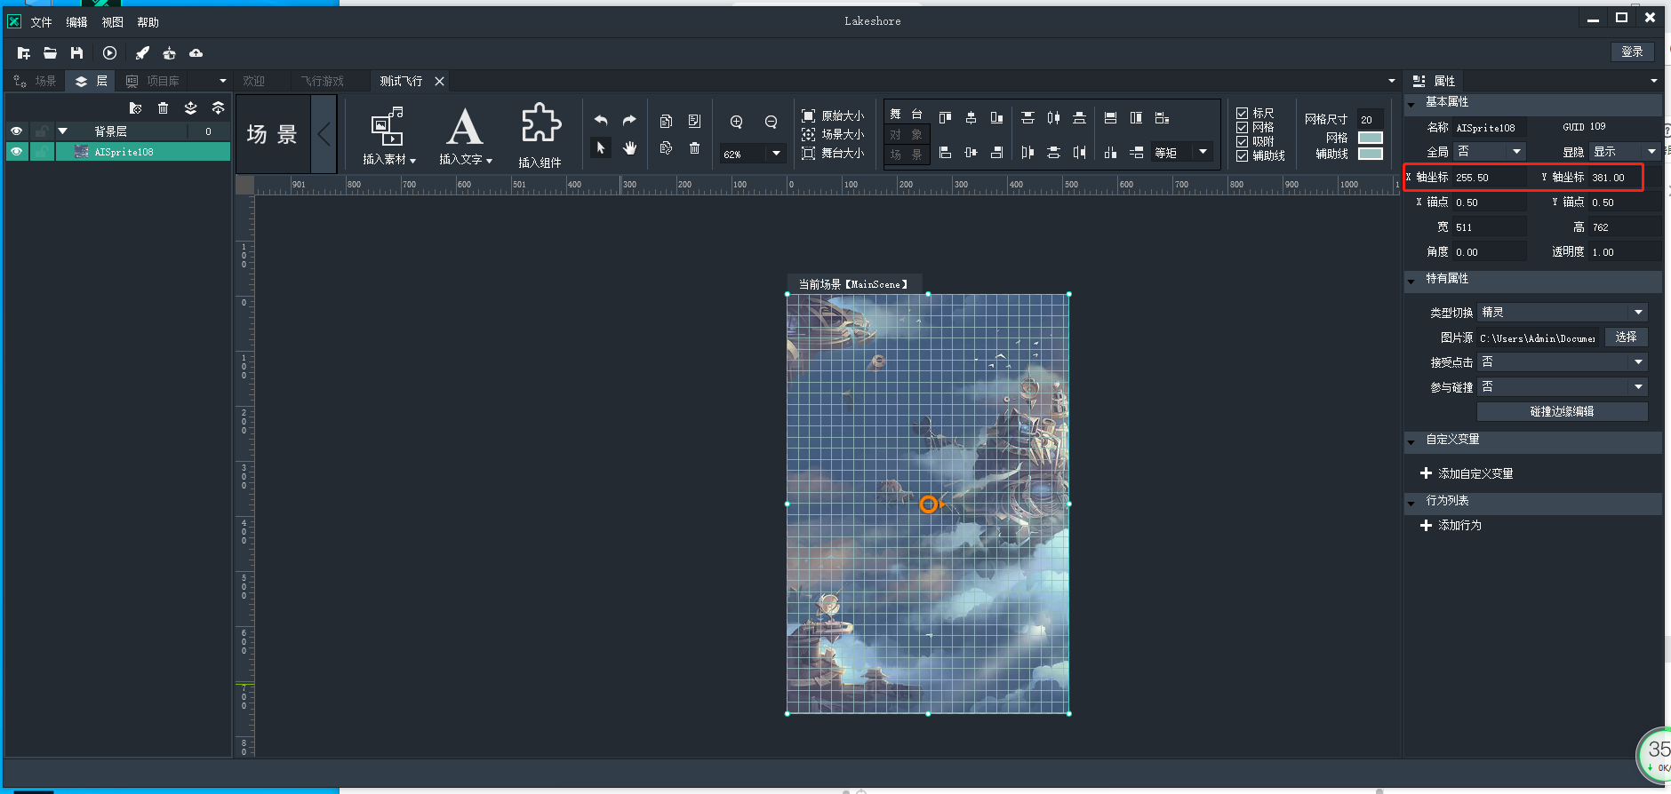Click the rocket publish icon
Image resolution: width=1671 pixels, height=794 pixels.
click(x=142, y=53)
